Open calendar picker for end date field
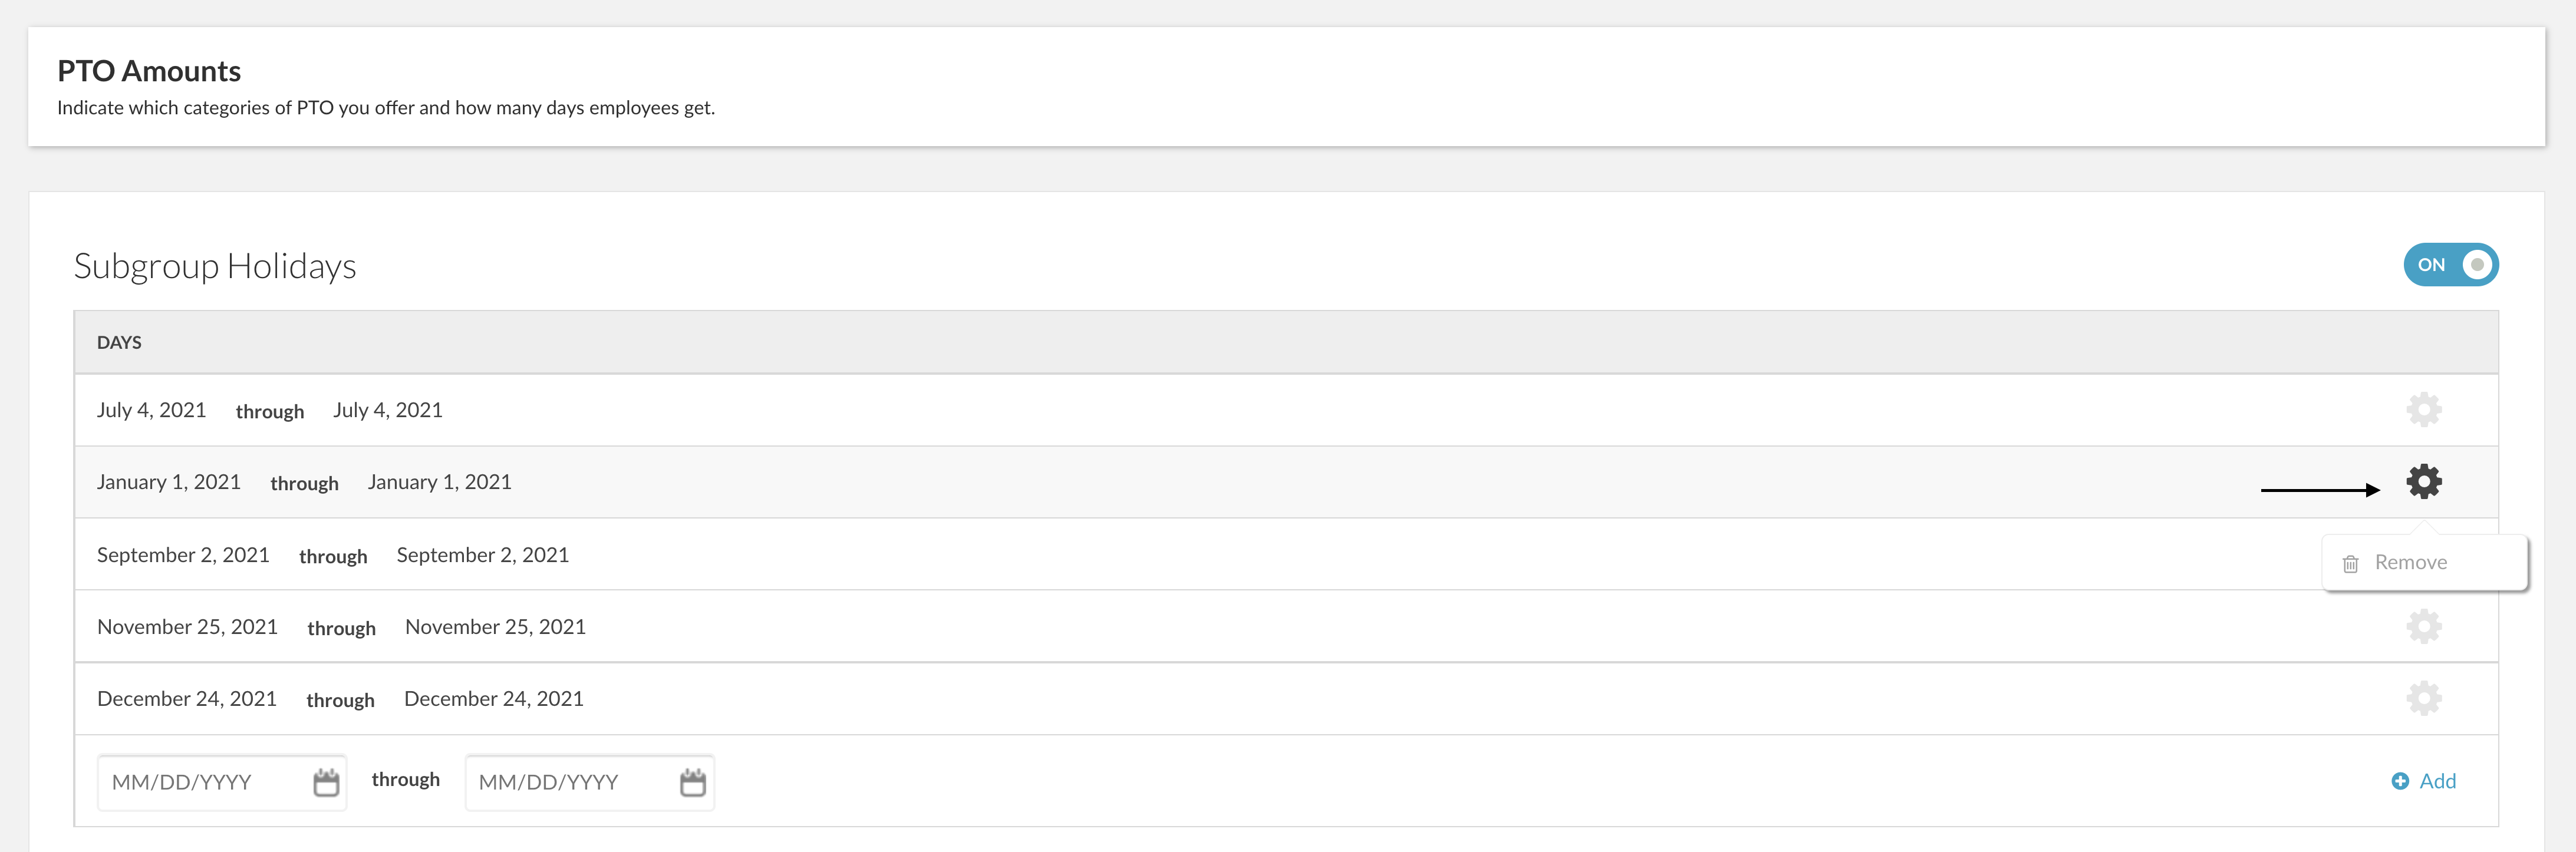2576x852 pixels. click(x=693, y=782)
